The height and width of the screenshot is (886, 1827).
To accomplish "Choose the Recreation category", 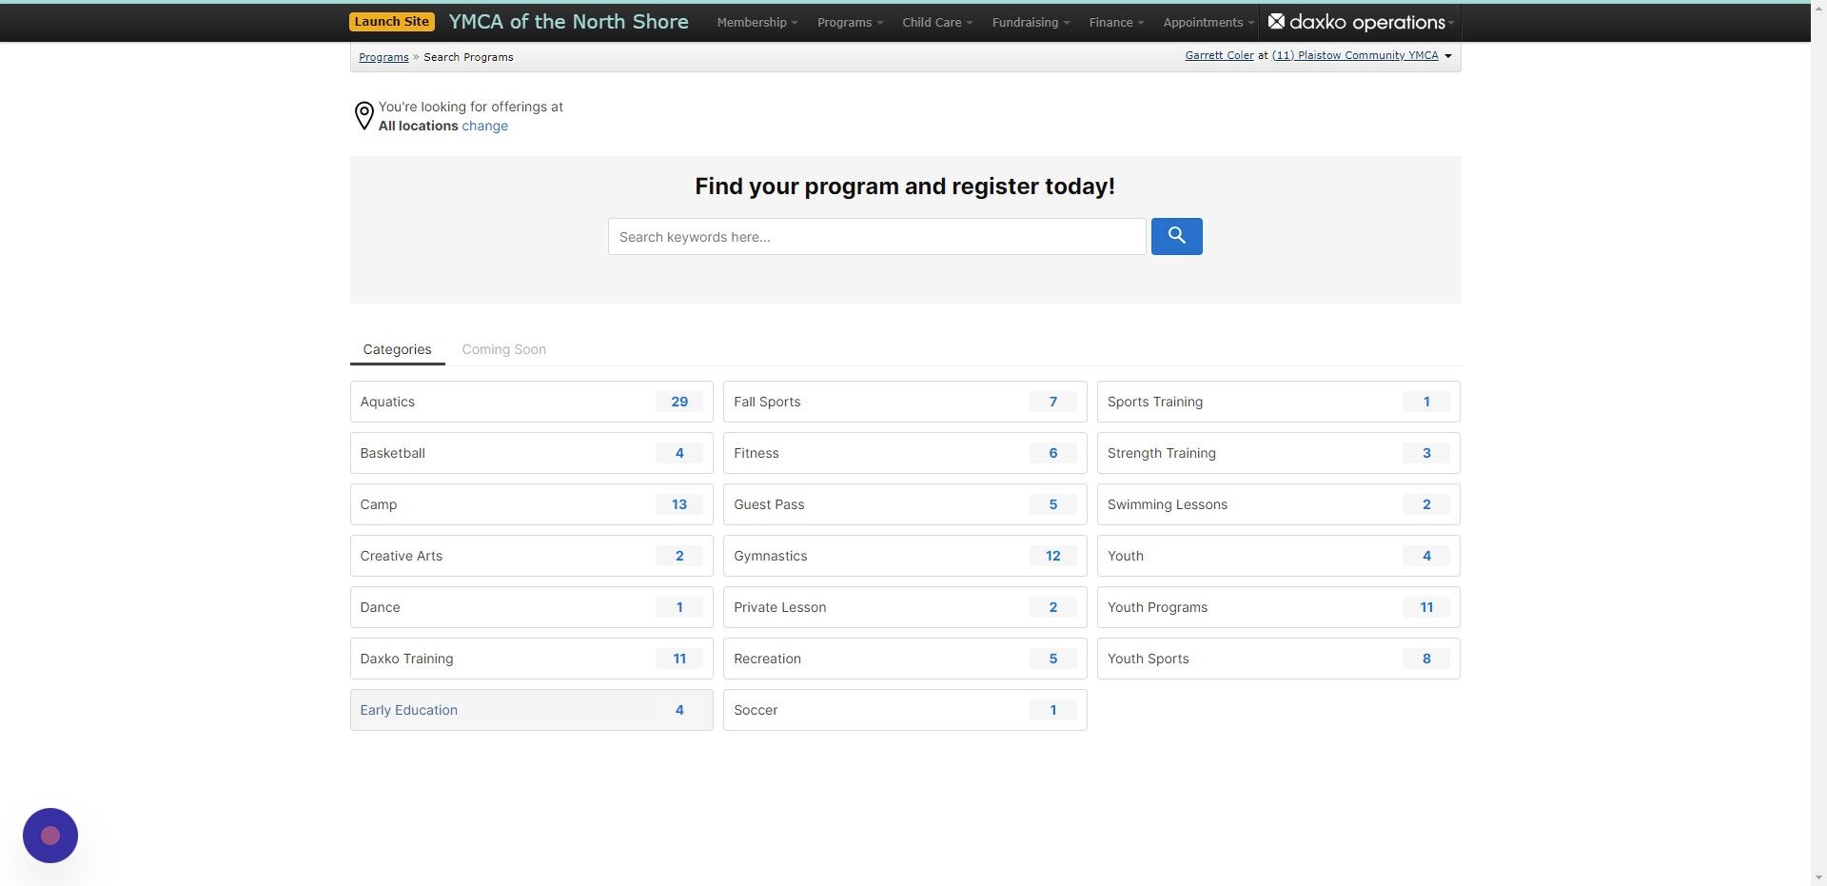I will pyautogui.click(x=905, y=659).
